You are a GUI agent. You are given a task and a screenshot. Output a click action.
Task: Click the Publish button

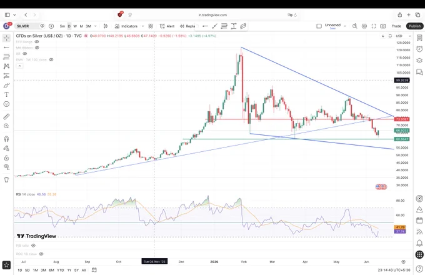pos(415,26)
